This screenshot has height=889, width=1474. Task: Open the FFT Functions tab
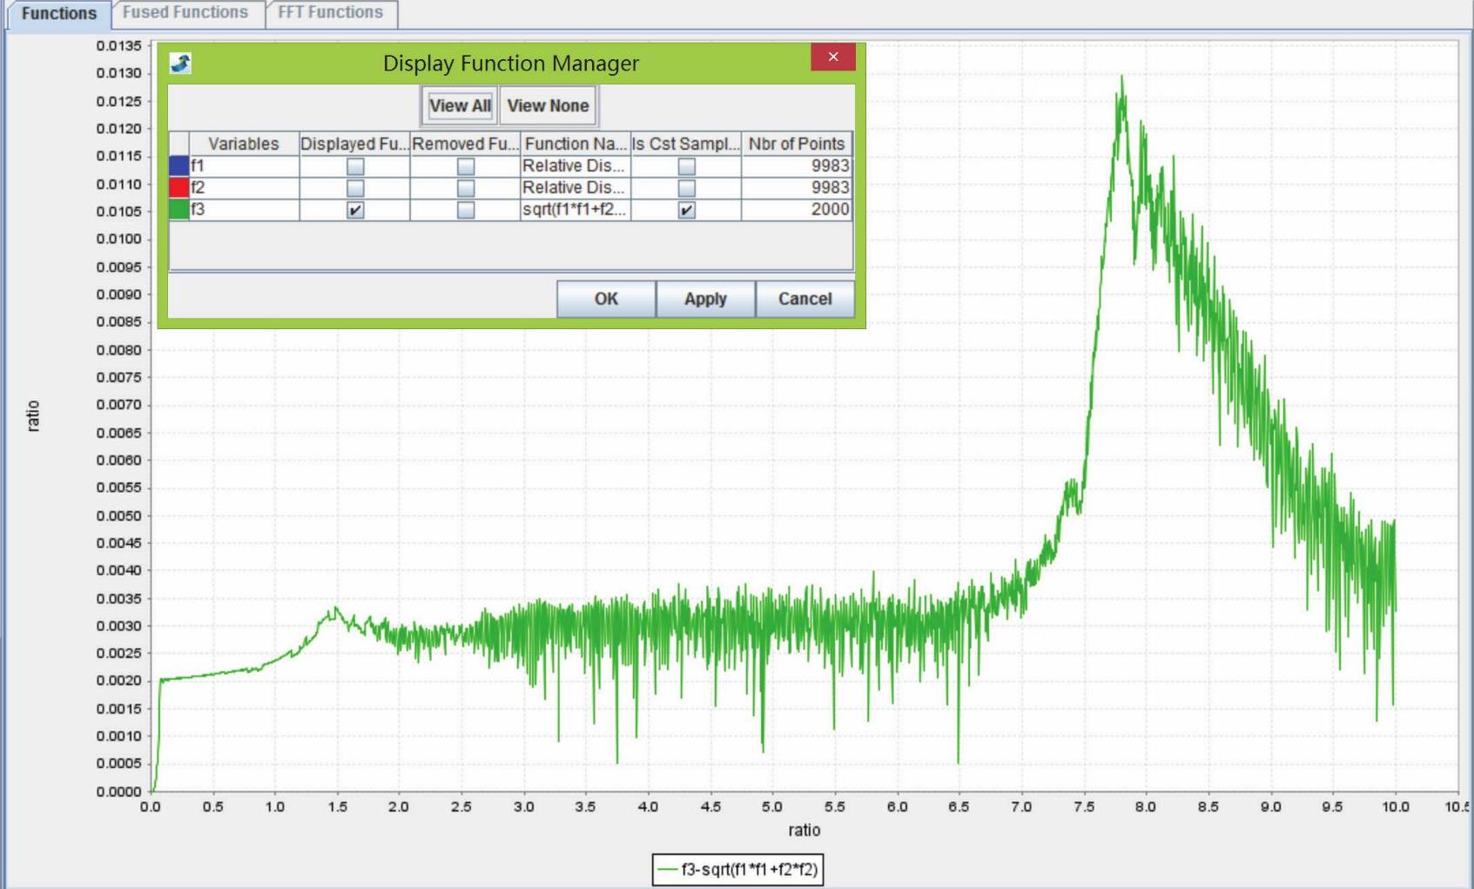click(330, 13)
